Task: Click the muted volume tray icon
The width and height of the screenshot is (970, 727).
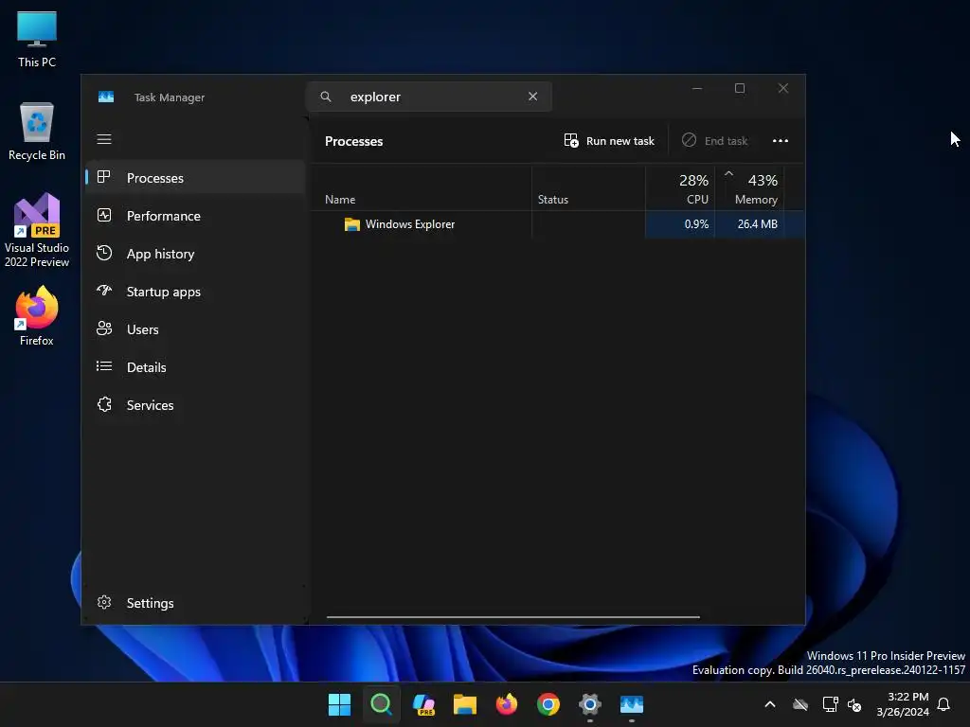Action: [x=855, y=704]
